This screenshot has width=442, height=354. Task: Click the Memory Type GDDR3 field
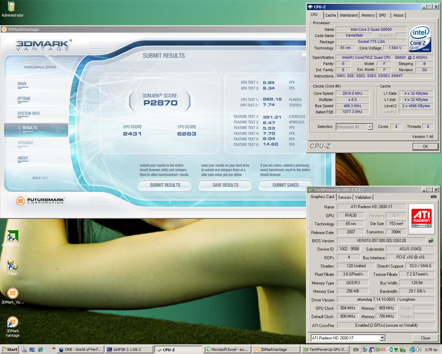(x=353, y=282)
